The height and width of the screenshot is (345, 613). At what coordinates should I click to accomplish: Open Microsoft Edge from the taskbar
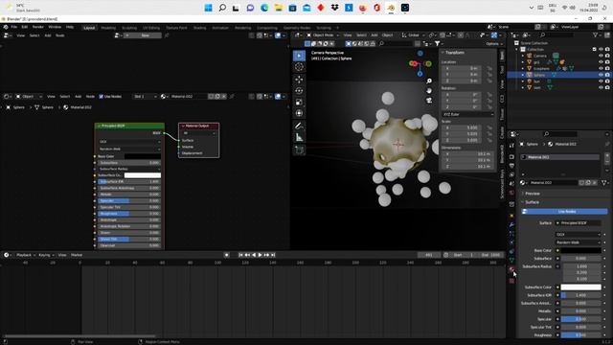coord(264,8)
